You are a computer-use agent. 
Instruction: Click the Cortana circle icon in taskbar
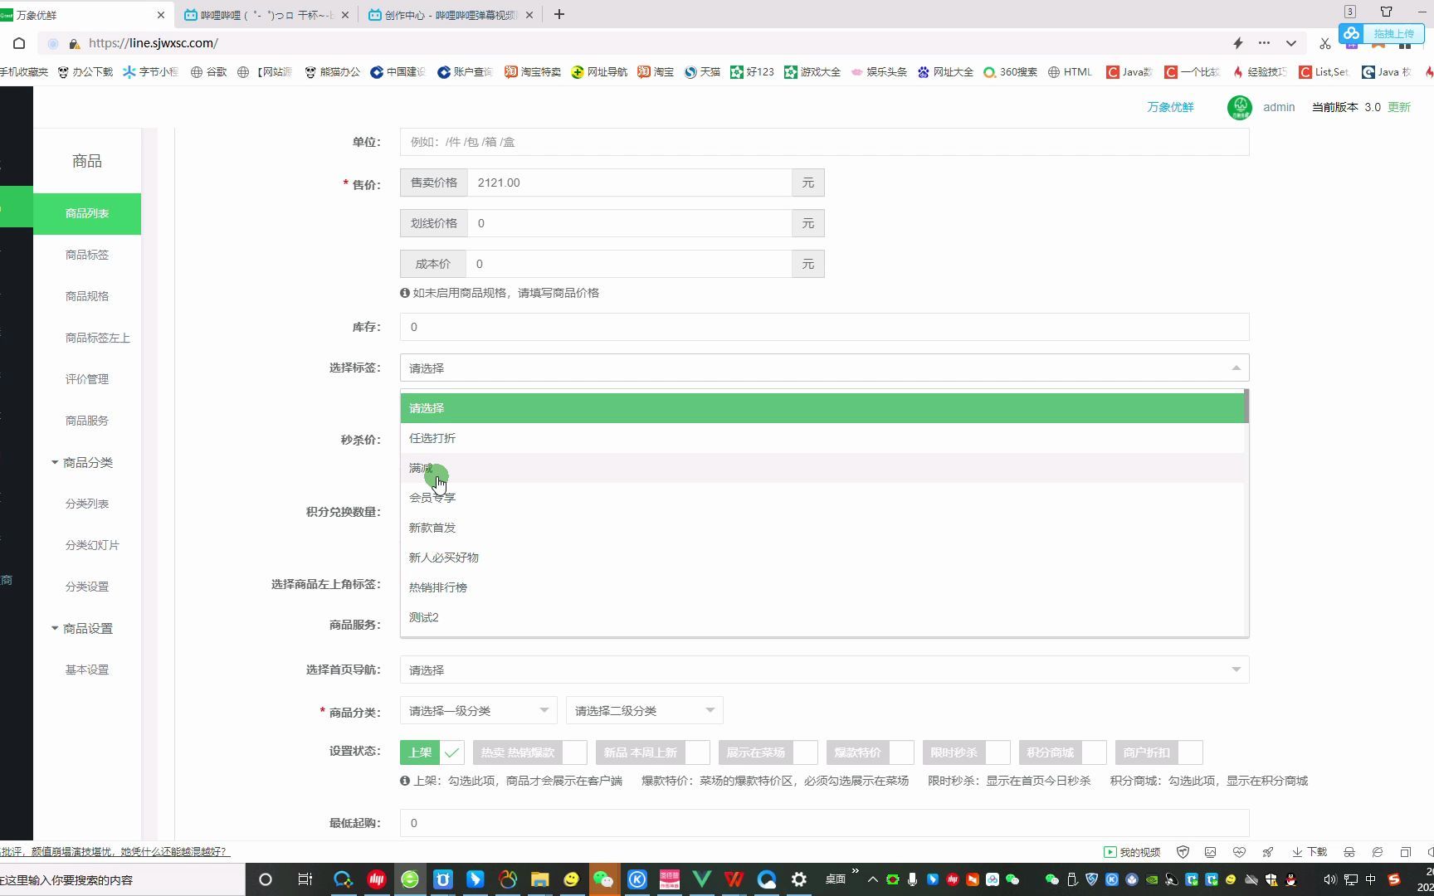(x=266, y=879)
